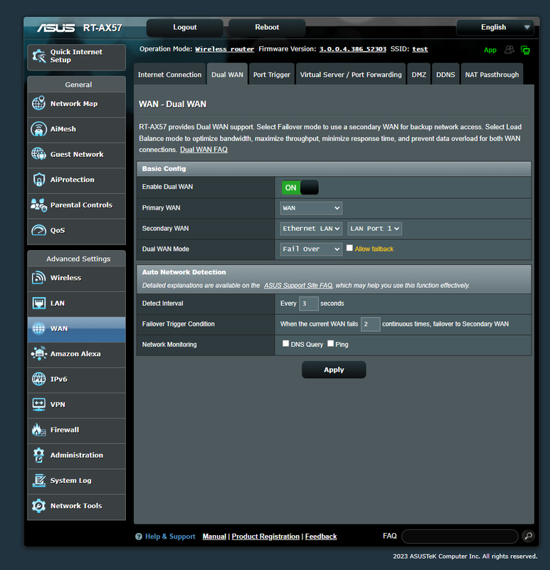
Task: Click the FAQ search input box
Action: [x=460, y=537]
